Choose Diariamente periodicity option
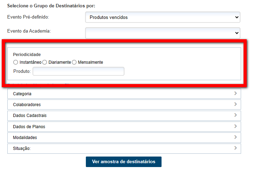253x173 pixels. tap(45, 62)
